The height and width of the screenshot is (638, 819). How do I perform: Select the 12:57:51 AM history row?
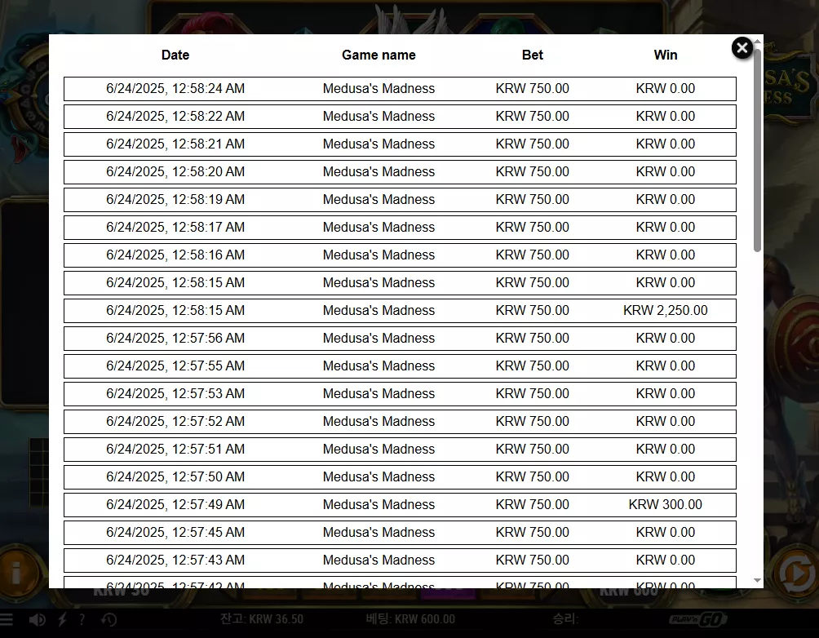point(400,449)
